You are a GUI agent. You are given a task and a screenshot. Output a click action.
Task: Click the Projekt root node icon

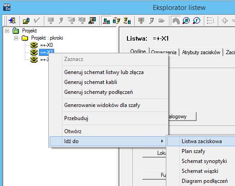coord(16,31)
